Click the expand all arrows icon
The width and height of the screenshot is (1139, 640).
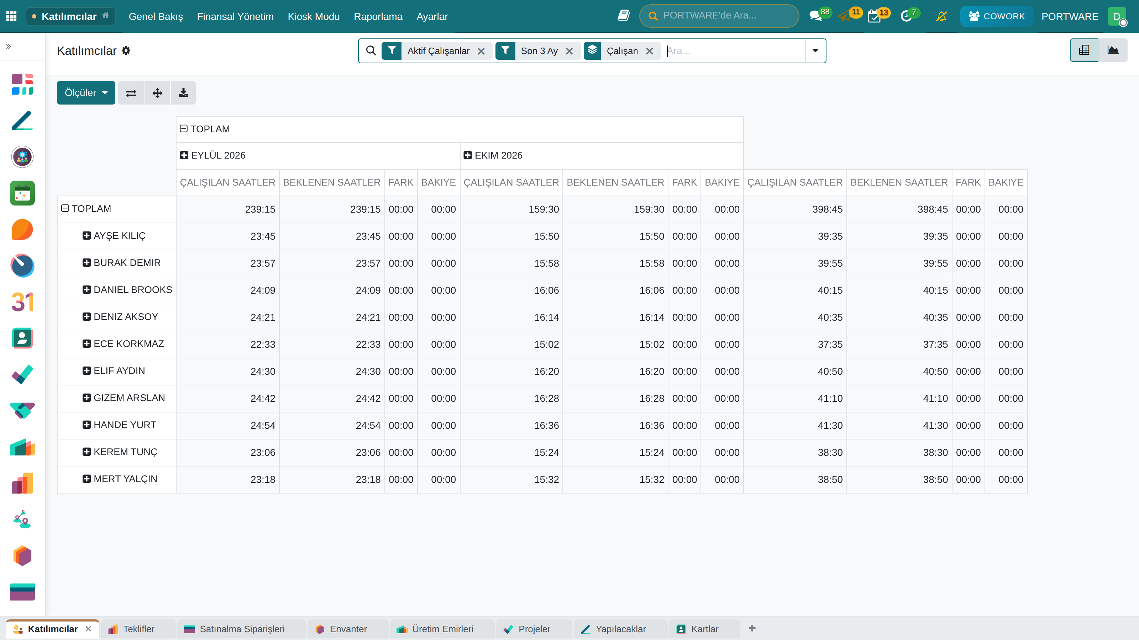click(157, 93)
